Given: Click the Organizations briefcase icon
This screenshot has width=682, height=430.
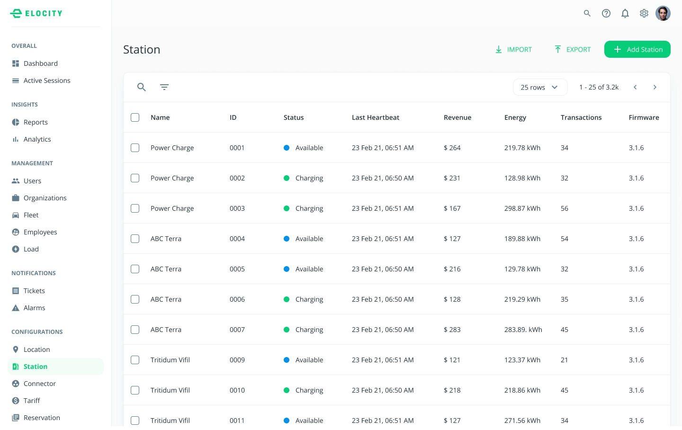Looking at the screenshot, I should coord(16,198).
